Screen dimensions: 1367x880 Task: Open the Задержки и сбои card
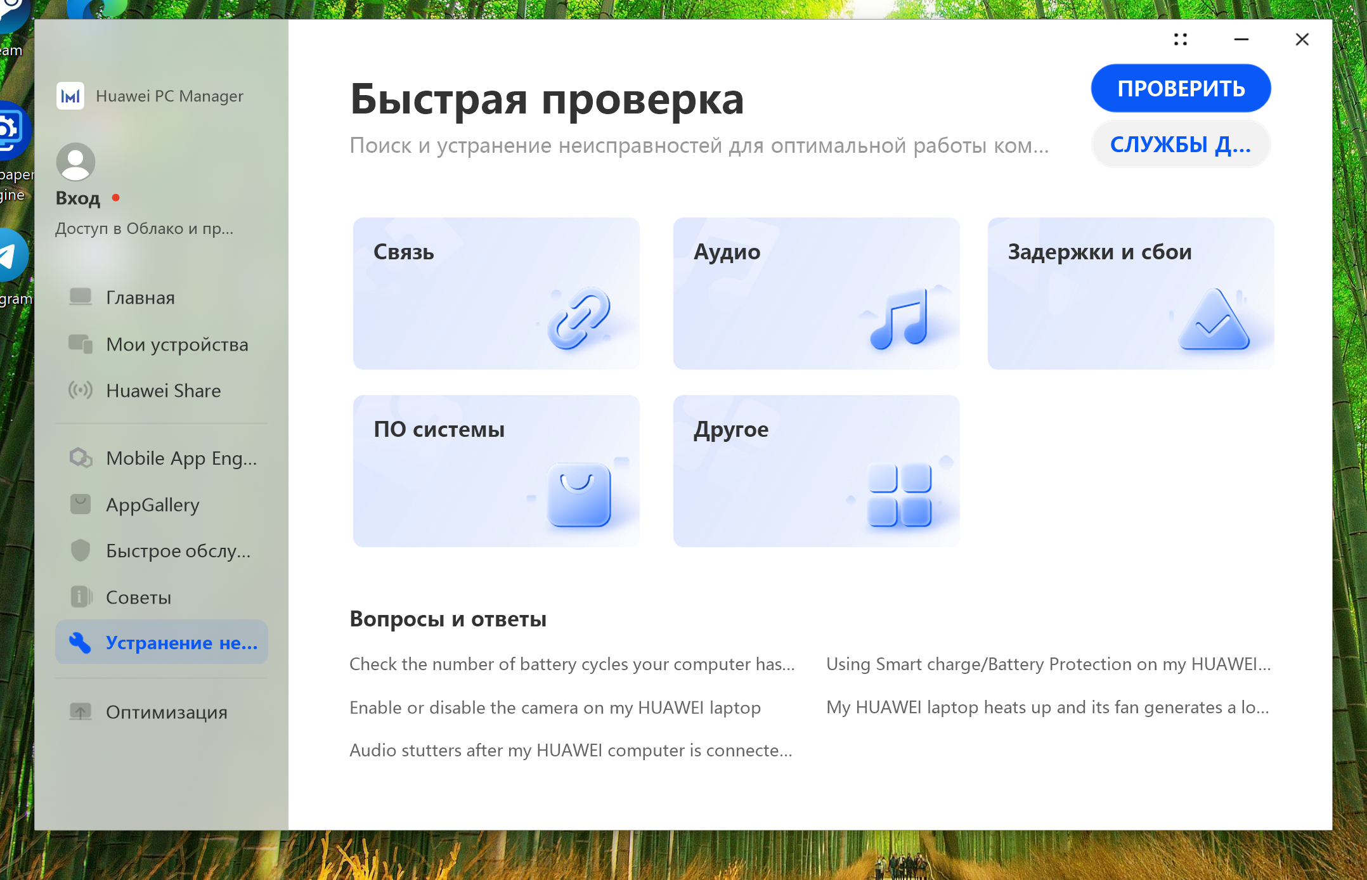(x=1131, y=293)
